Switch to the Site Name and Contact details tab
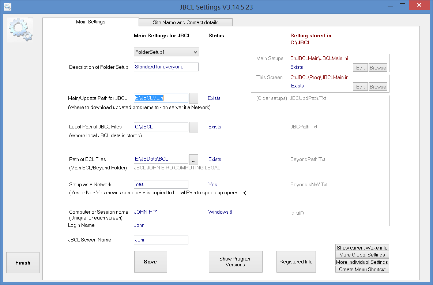Screen dimensions: 433x285 (185, 22)
